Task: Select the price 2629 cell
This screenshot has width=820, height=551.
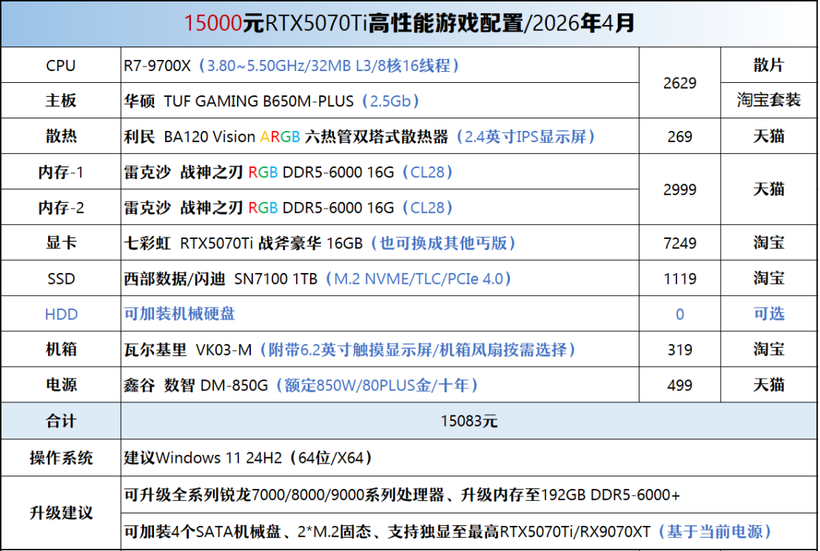Action: tap(680, 83)
